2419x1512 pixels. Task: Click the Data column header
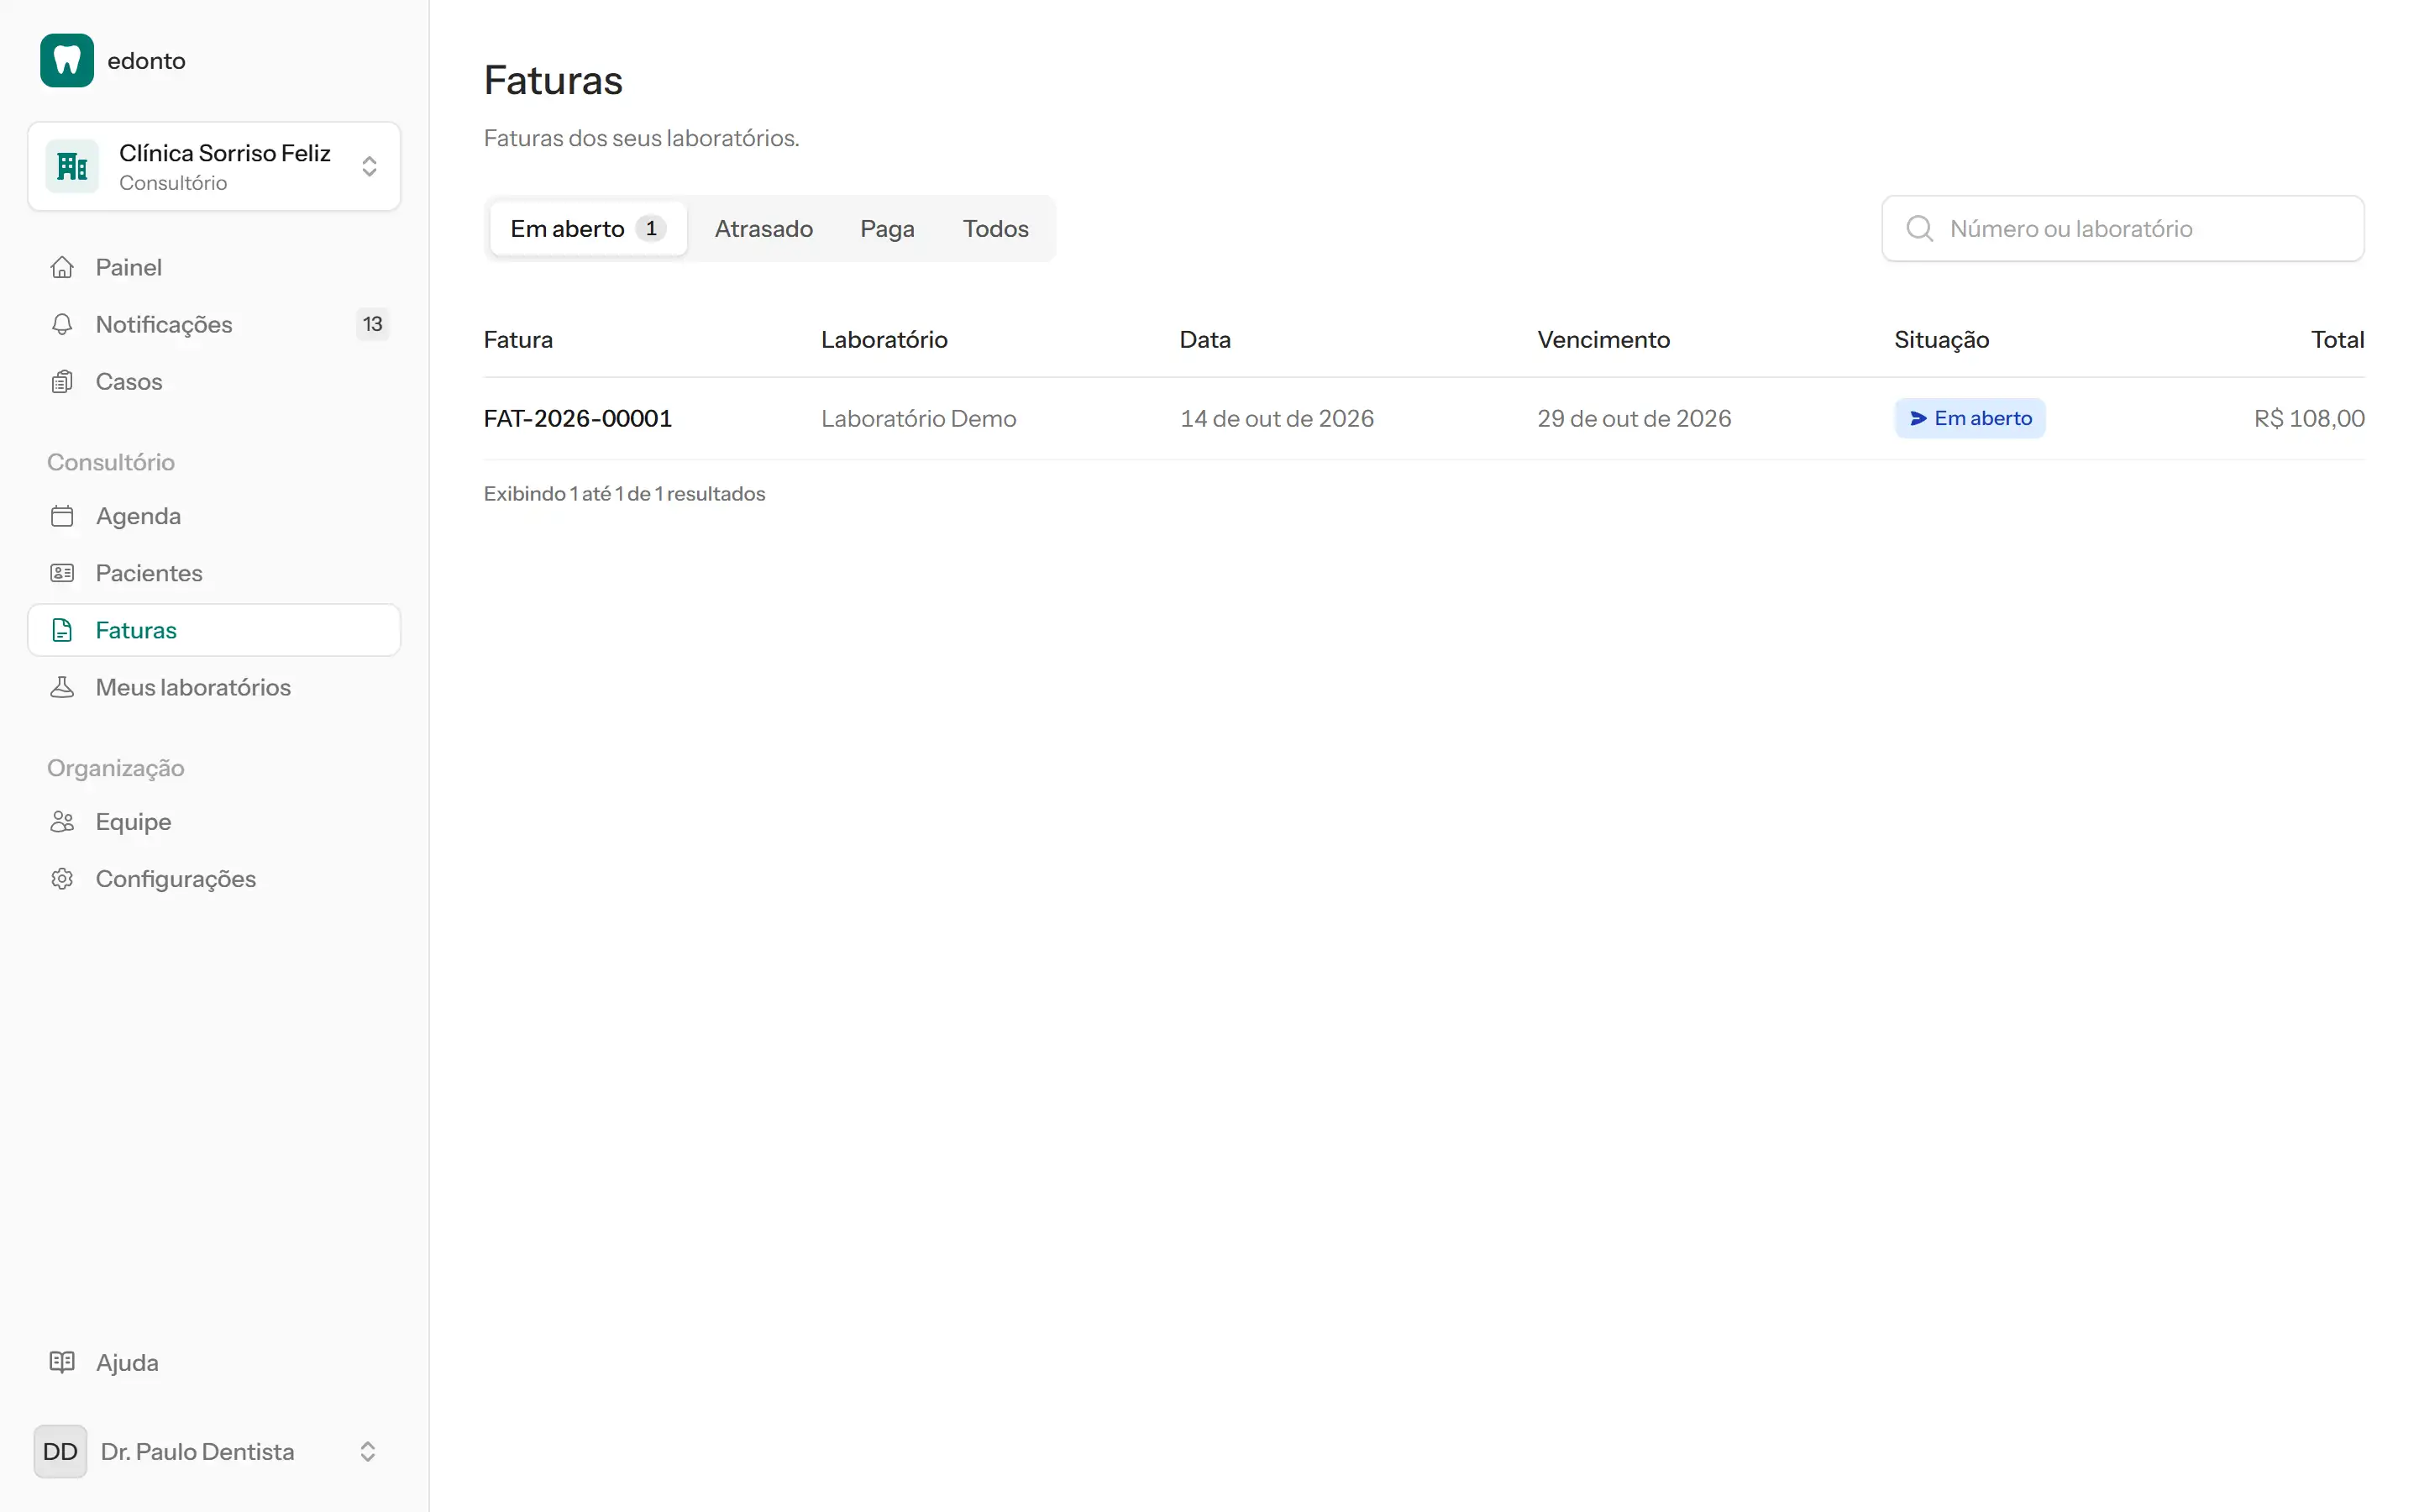(x=1204, y=340)
